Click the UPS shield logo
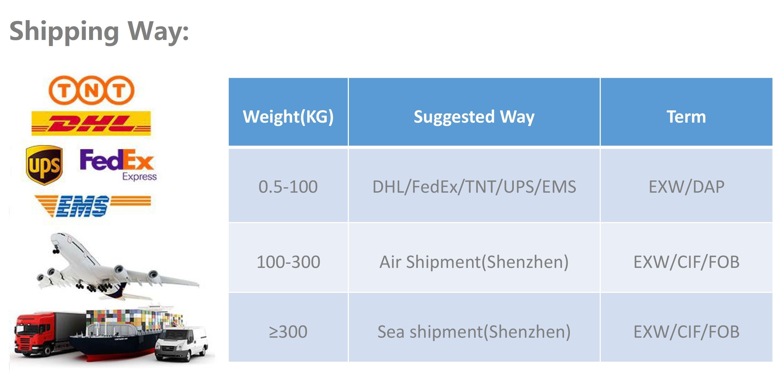 click(x=44, y=165)
